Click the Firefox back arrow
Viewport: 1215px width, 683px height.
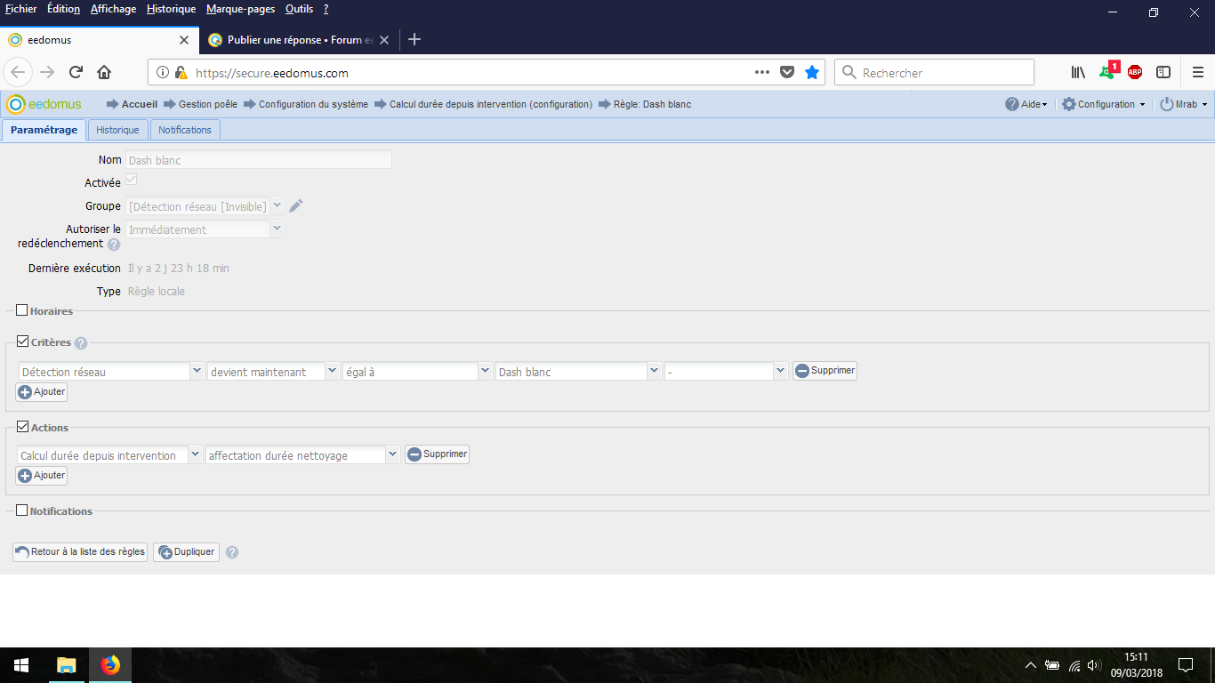[19, 72]
